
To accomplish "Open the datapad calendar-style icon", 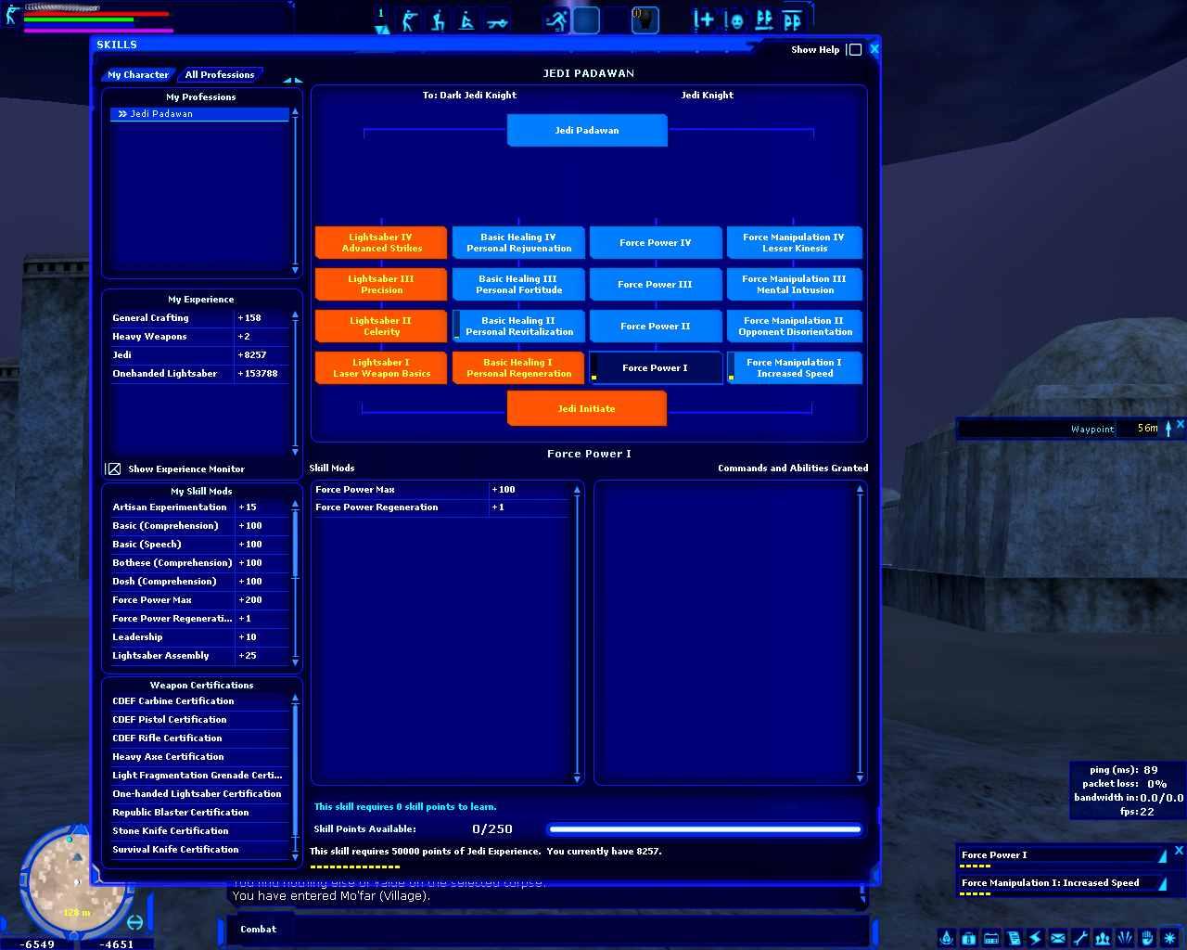I will (991, 938).
